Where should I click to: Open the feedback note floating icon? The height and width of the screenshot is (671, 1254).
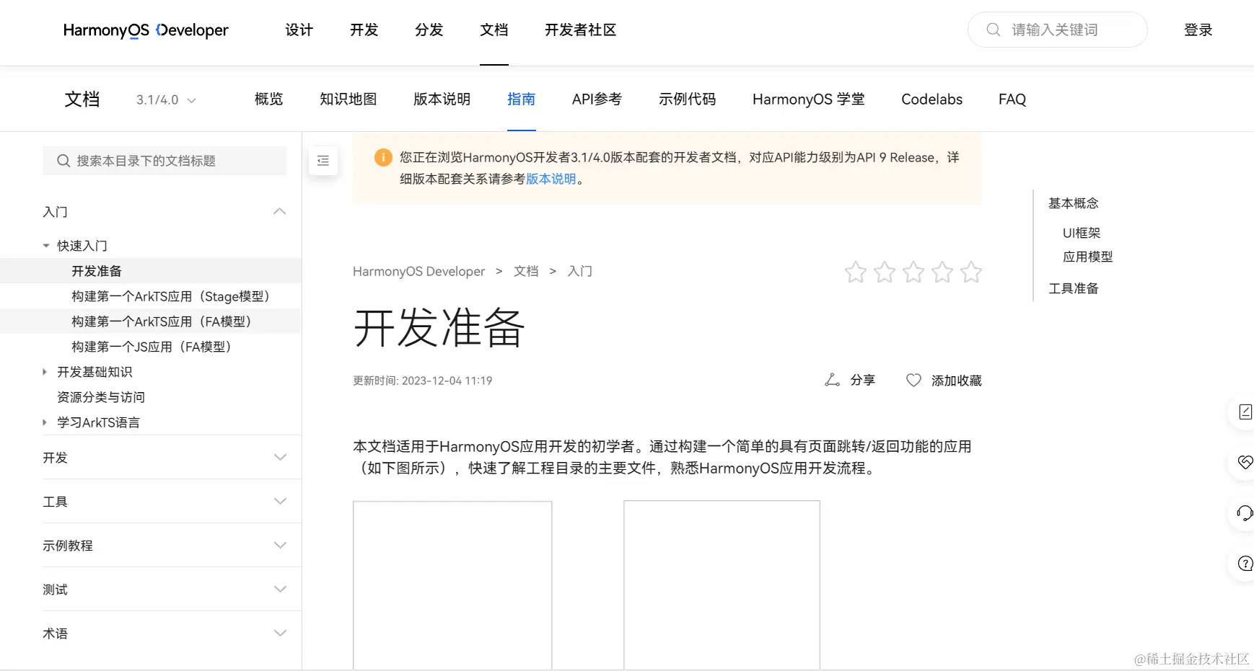pos(1245,412)
